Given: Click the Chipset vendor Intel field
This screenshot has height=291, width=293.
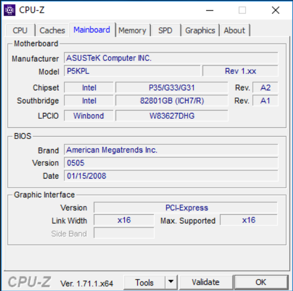Looking at the screenshot, I should pyautogui.click(x=89, y=87).
